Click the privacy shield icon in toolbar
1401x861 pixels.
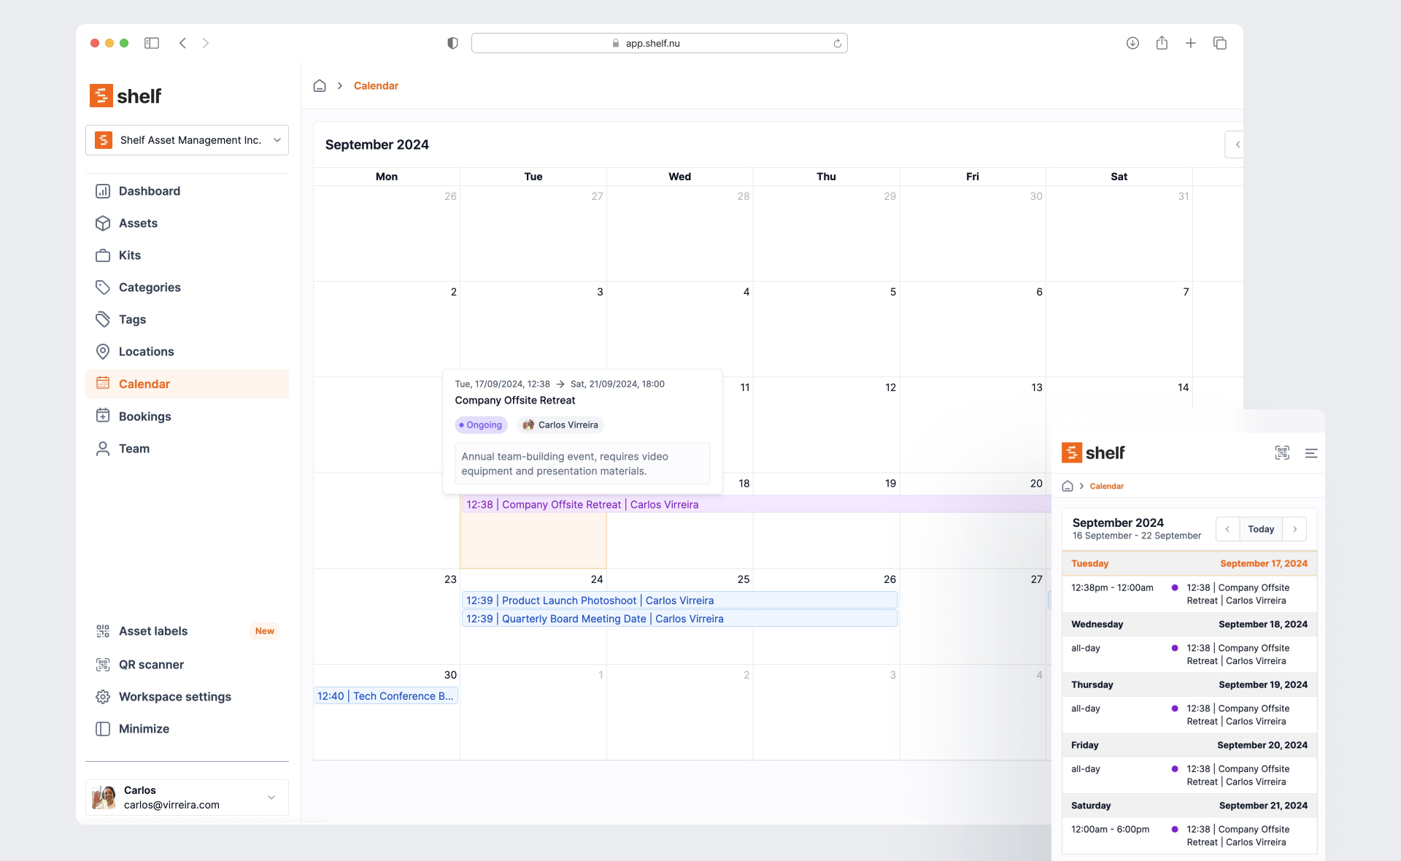coord(452,43)
